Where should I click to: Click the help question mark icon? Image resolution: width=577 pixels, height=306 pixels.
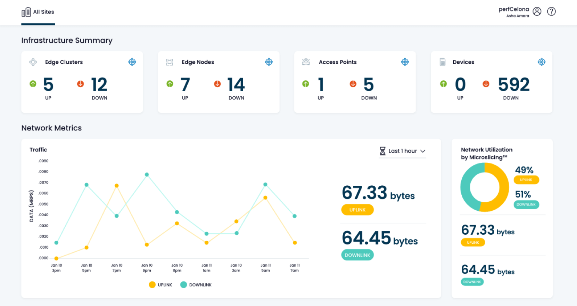click(x=551, y=11)
